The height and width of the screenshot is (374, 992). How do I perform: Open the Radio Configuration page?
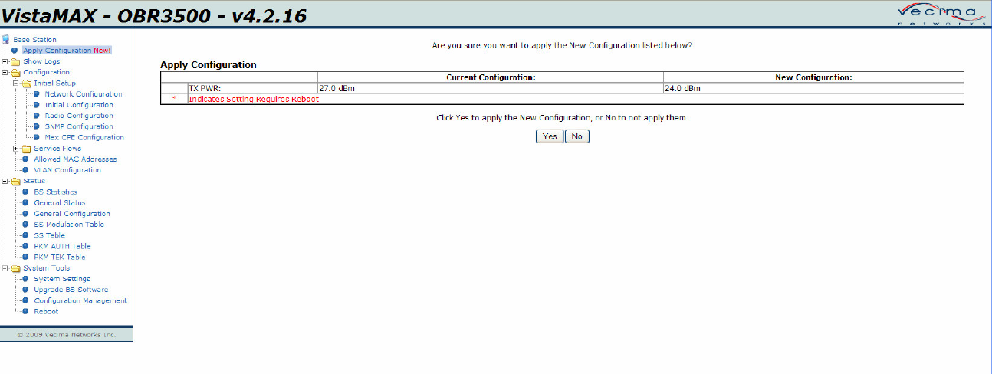pos(79,116)
